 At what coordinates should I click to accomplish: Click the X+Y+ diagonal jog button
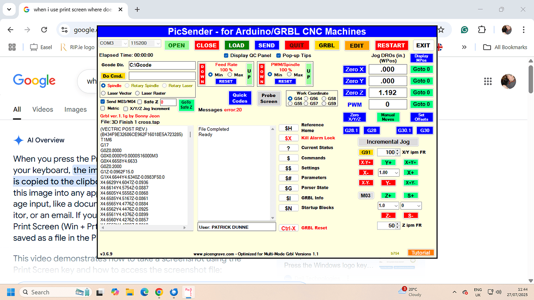click(411, 162)
